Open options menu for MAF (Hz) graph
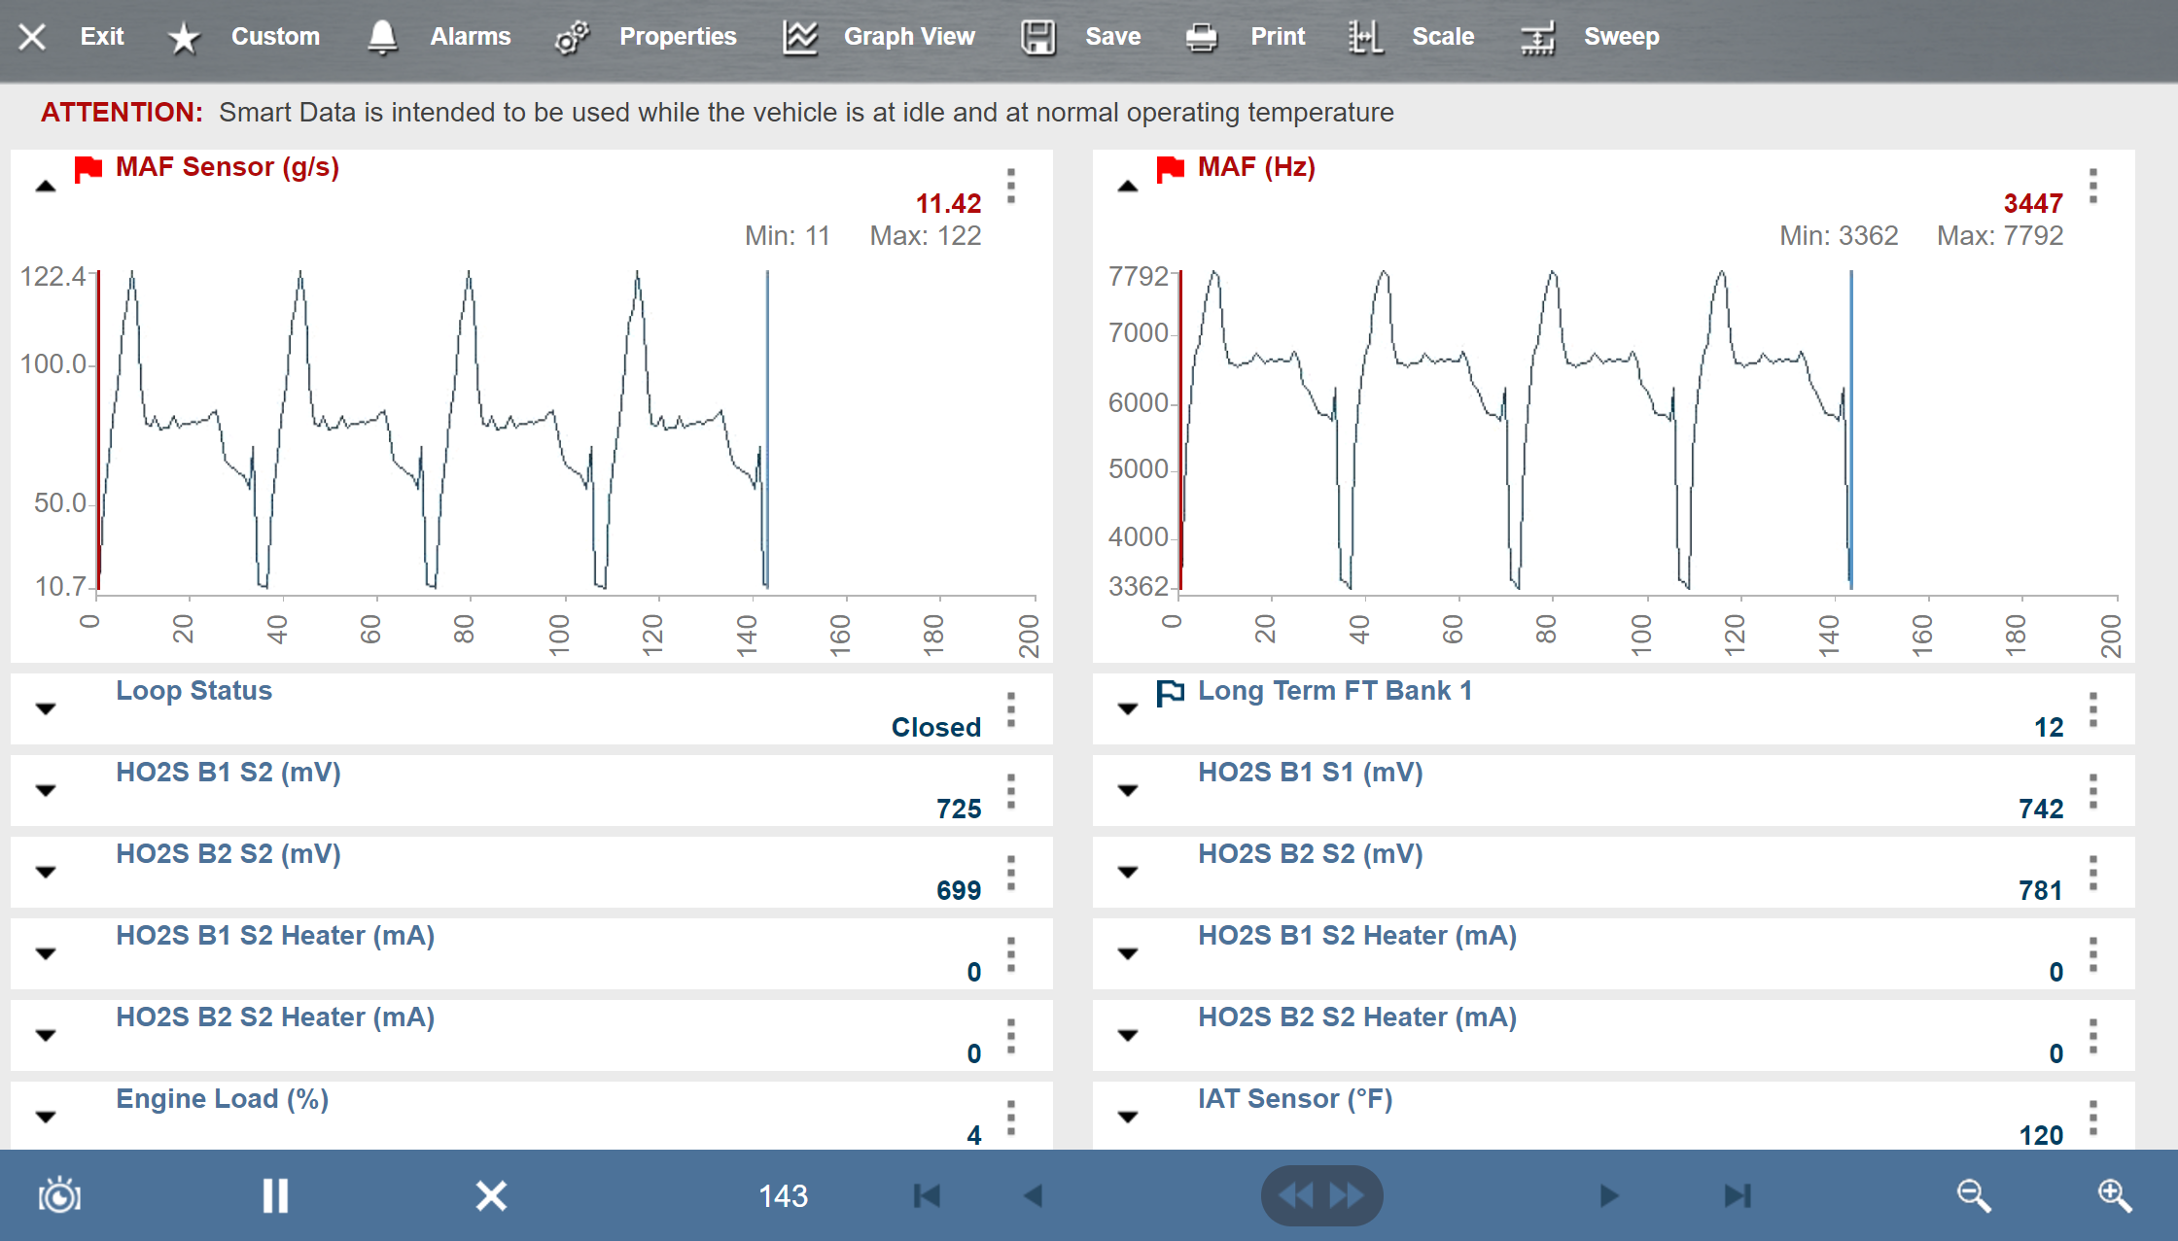 pyautogui.click(x=2092, y=187)
